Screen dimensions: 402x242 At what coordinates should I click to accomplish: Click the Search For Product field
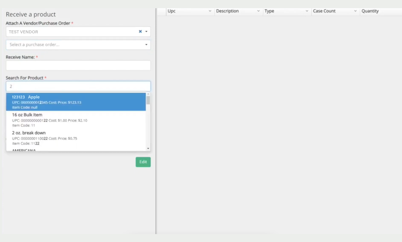78,86
